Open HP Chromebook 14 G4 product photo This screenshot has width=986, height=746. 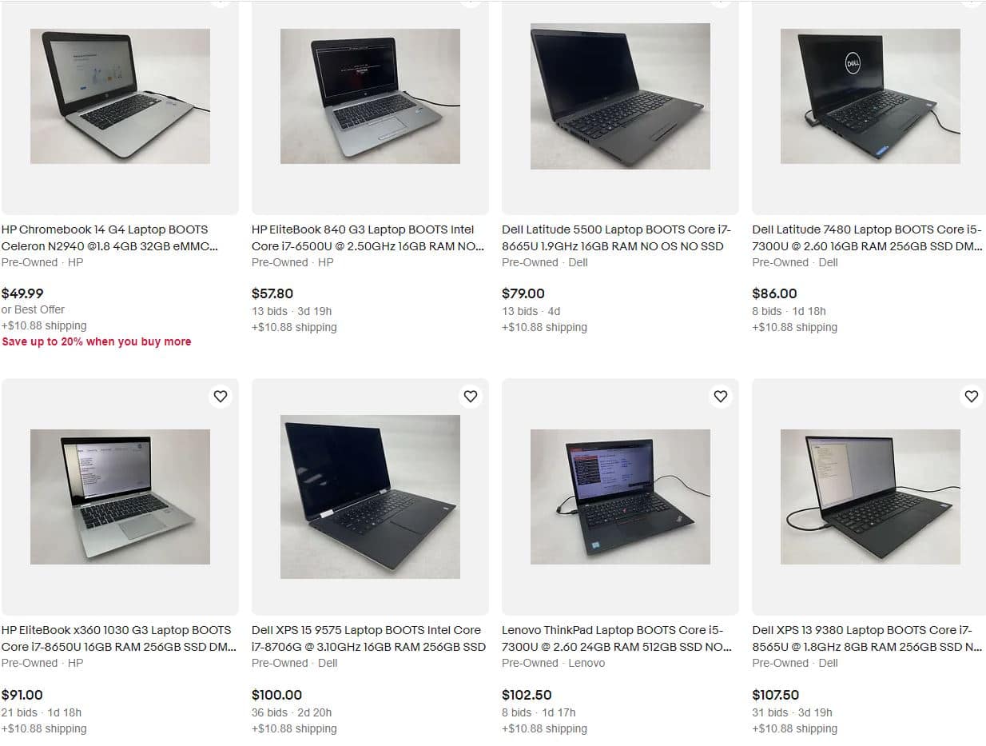pyautogui.click(x=120, y=97)
